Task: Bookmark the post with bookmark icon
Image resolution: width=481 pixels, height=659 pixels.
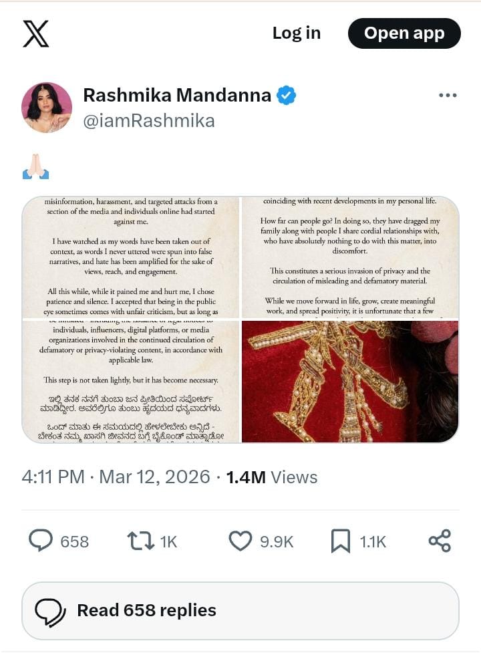Action: point(340,541)
